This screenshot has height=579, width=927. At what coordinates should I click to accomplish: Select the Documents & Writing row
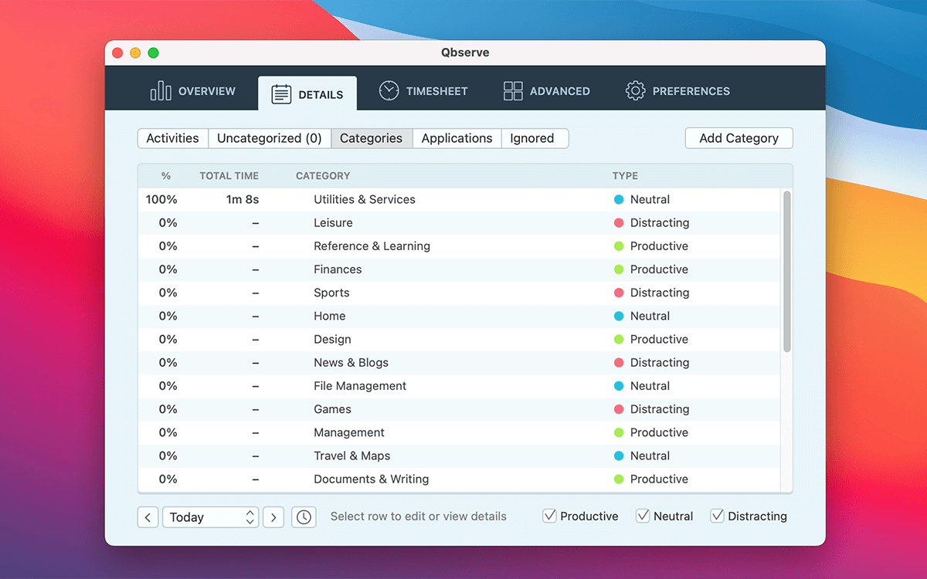[460, 479]
